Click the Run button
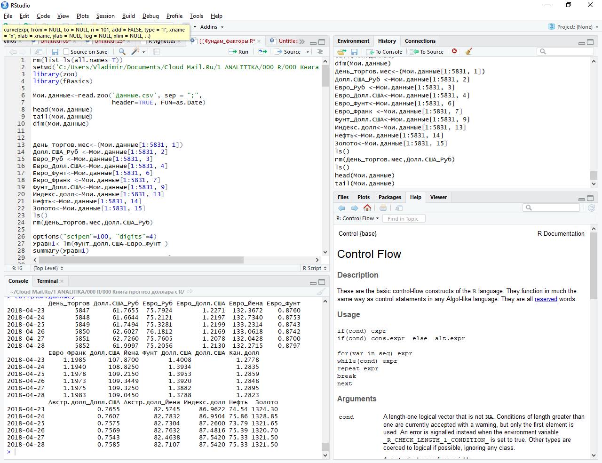Screen dimensions: 602x463 coord(239,52)
